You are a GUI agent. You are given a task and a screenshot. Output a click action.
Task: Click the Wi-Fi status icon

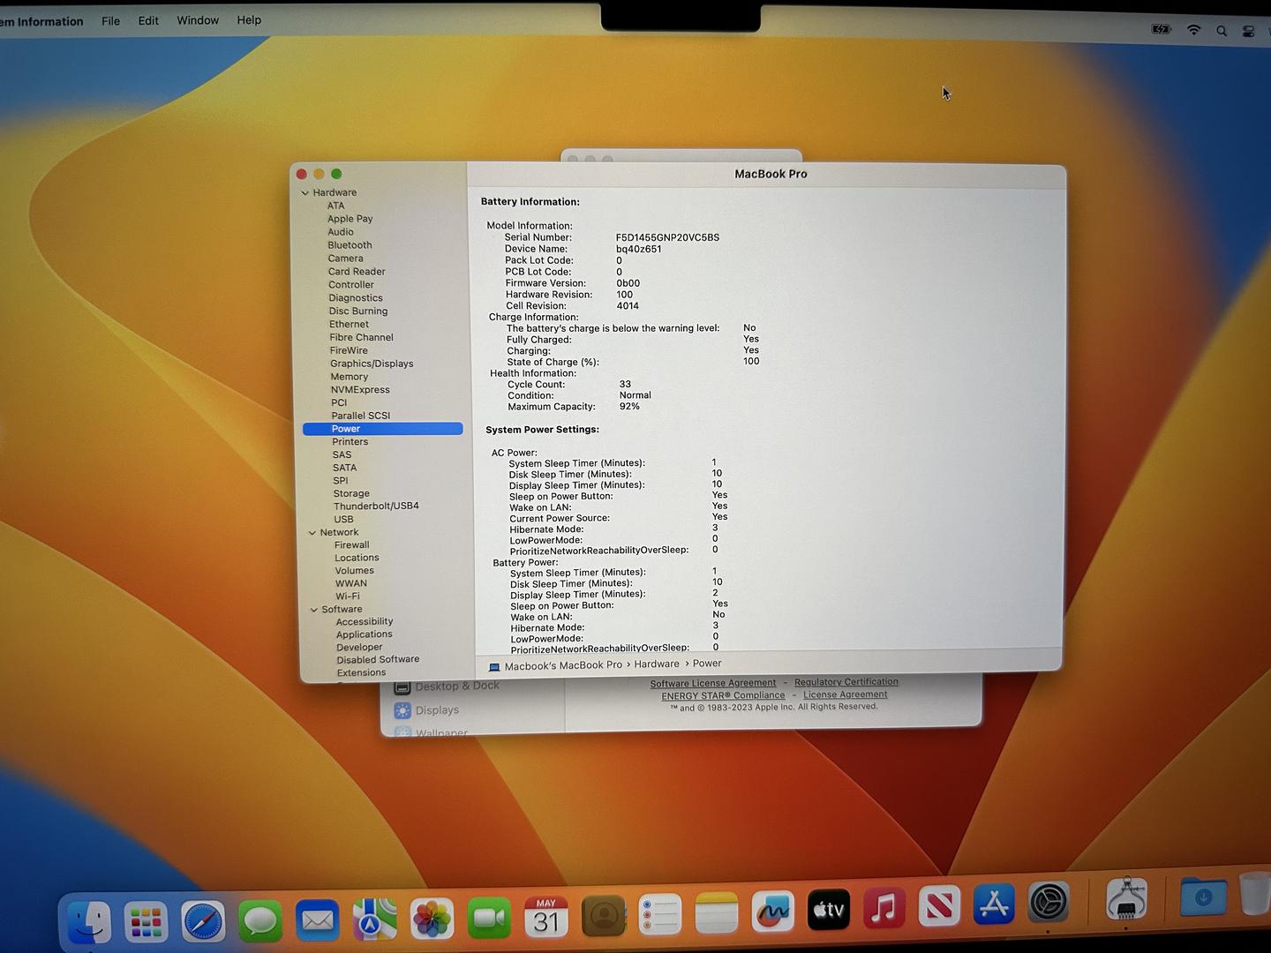point(1193,30)
